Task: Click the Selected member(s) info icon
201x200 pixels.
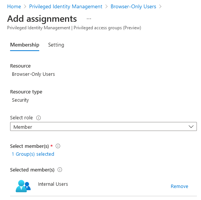Action: click(x=60, y=170)
